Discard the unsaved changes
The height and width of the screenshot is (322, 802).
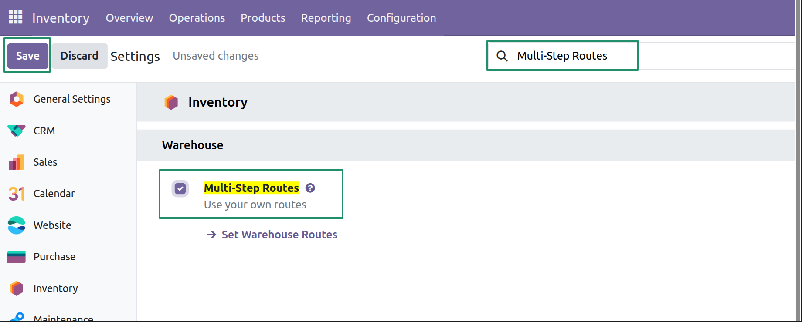(79, 56)
